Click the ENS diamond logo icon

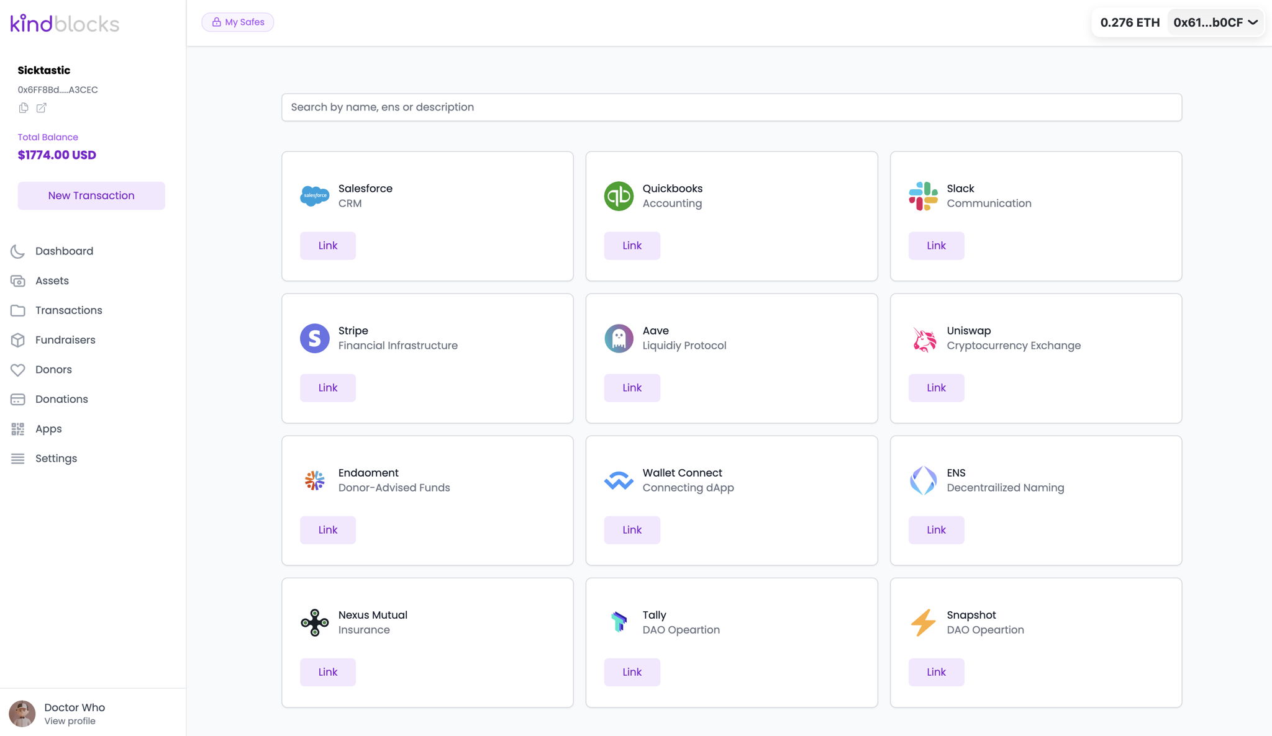tap(923, 480)
